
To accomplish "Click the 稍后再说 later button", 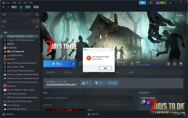I will [113, 83].
